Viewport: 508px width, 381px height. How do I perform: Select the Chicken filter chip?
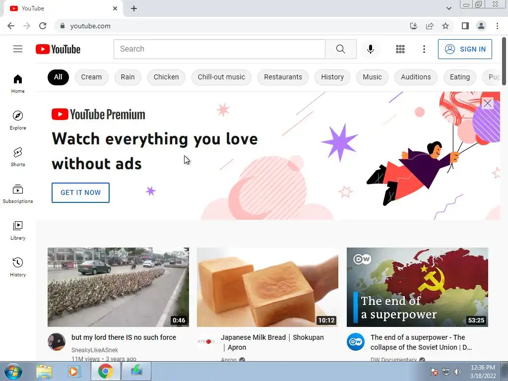click(166, 77)
